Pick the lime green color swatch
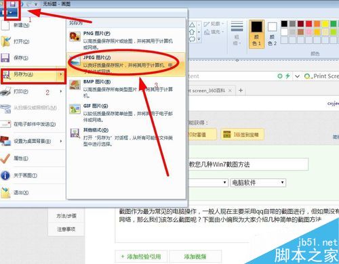Viewport: 339px width, 264px height. click(334, 32)
